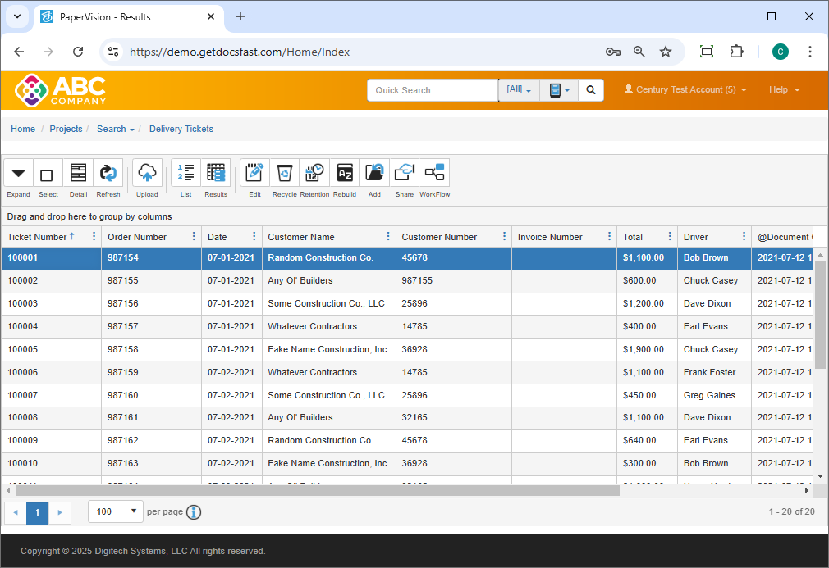Click inside the Quick Search field
The height and width of the screenshot is (568, 829).
click(432, 90)
